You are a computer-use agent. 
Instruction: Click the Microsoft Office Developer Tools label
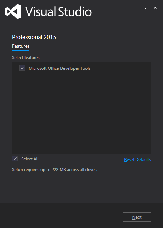[60, 68]
